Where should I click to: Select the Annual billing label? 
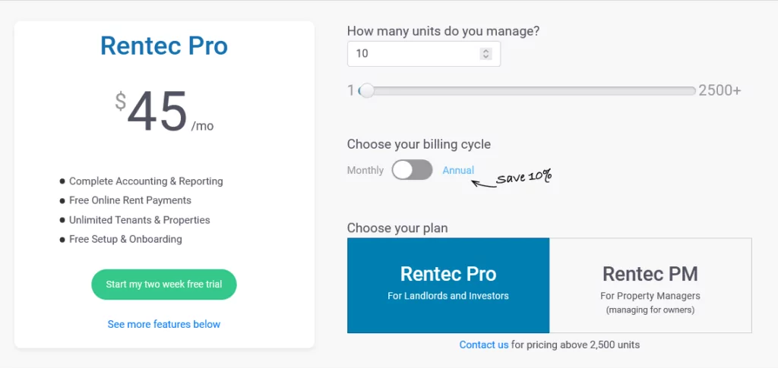coord(458,170)
